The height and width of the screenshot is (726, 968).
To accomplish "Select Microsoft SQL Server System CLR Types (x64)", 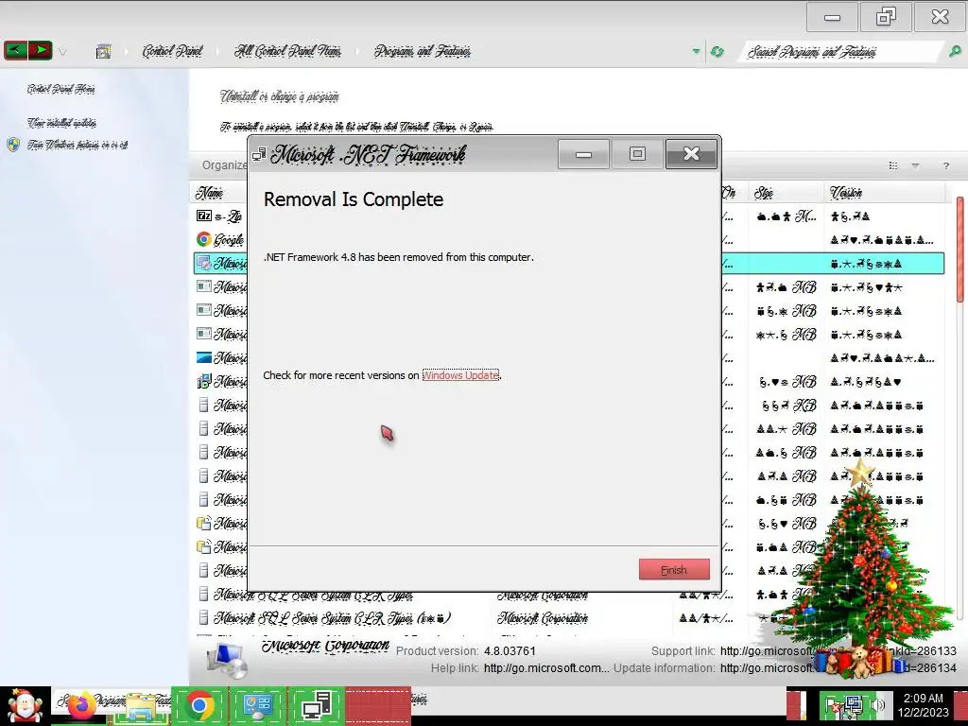I will [332, 618].
